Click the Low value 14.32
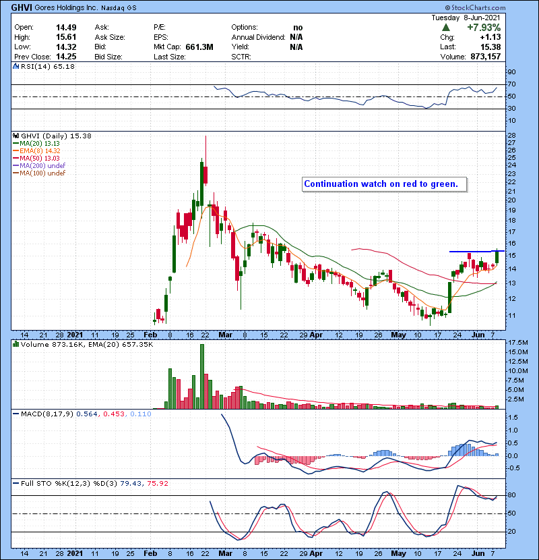 [x=66, y=47]
